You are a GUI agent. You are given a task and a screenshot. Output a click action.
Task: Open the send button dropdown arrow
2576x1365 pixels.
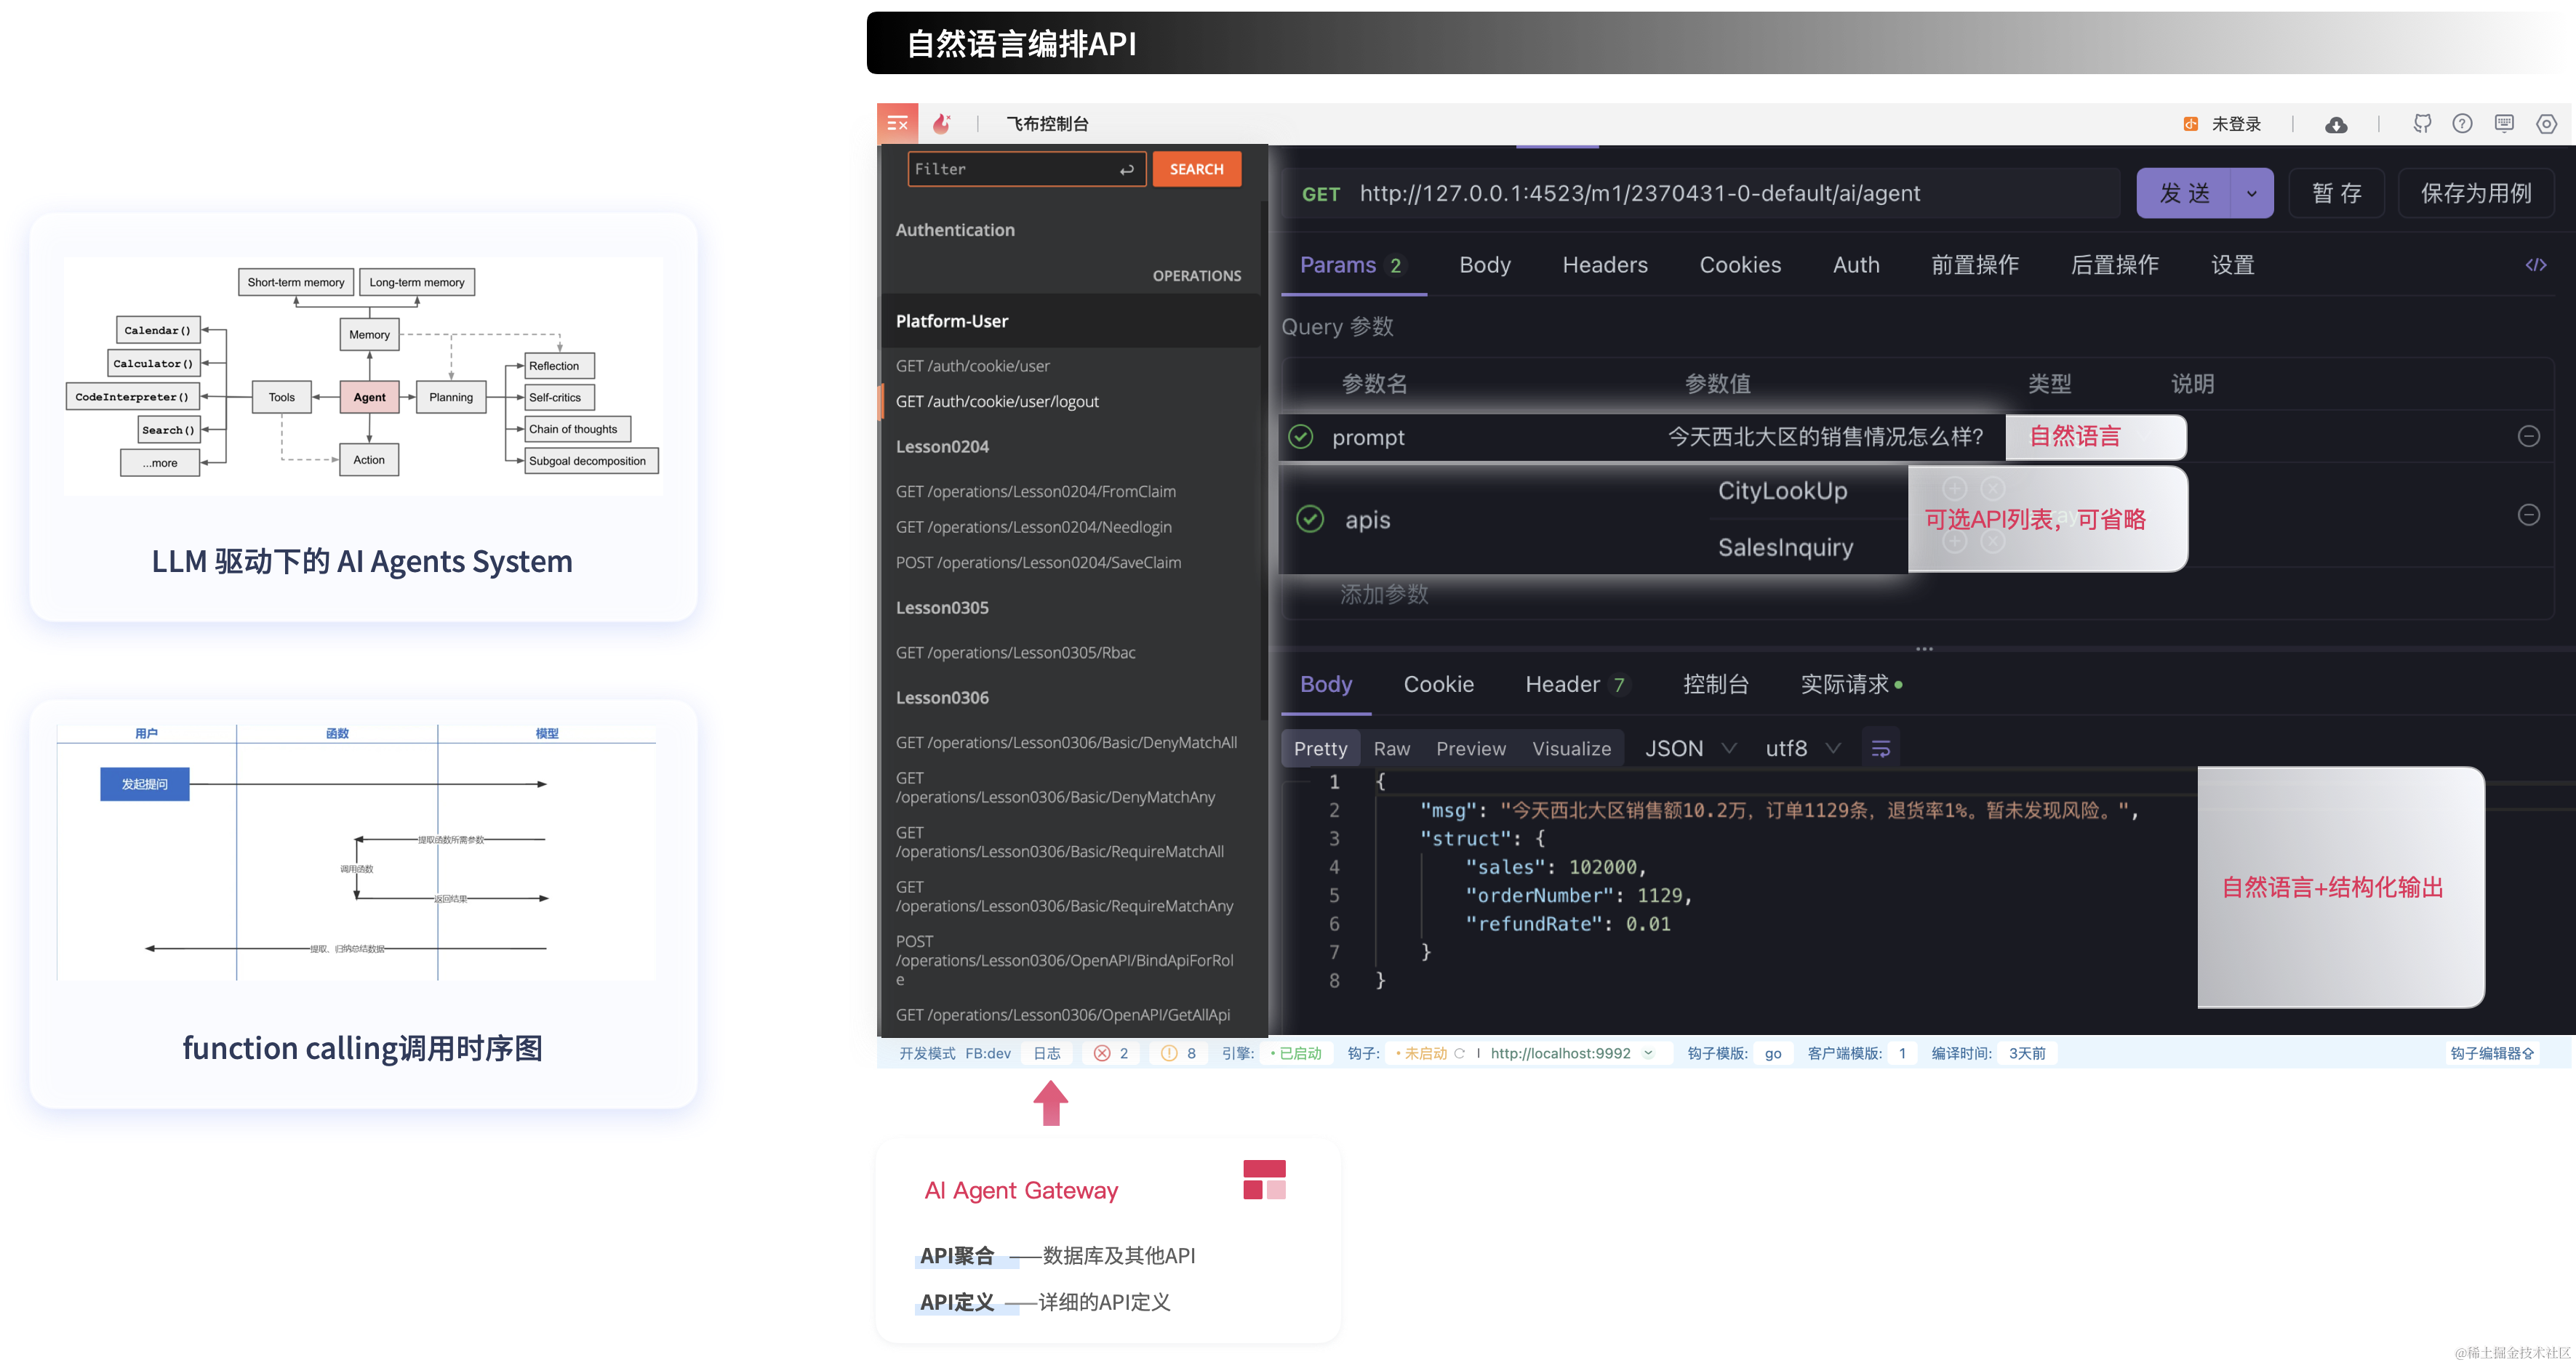2253,193
